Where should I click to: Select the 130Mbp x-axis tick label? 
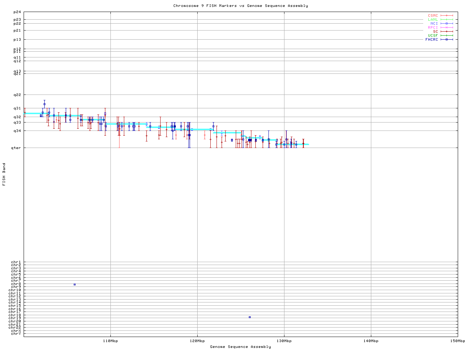pos(284,341)
